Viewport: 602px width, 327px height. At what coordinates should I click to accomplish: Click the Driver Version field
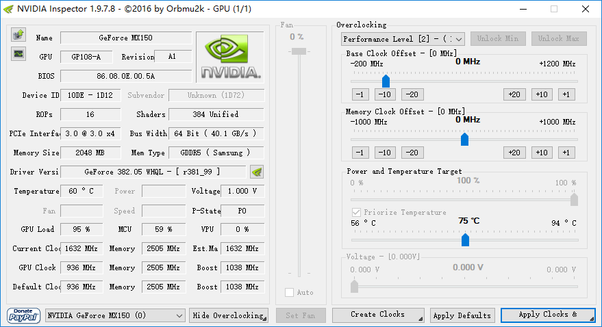click(153, 172)
